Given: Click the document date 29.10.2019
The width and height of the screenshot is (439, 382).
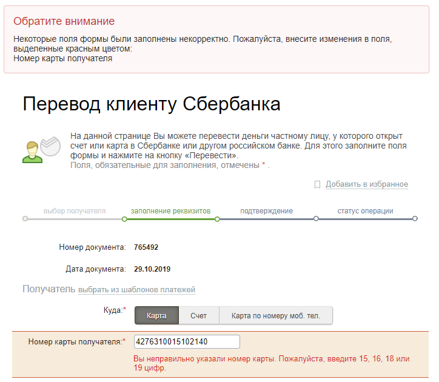Looking at the screenshot, I should click(152, 269).
